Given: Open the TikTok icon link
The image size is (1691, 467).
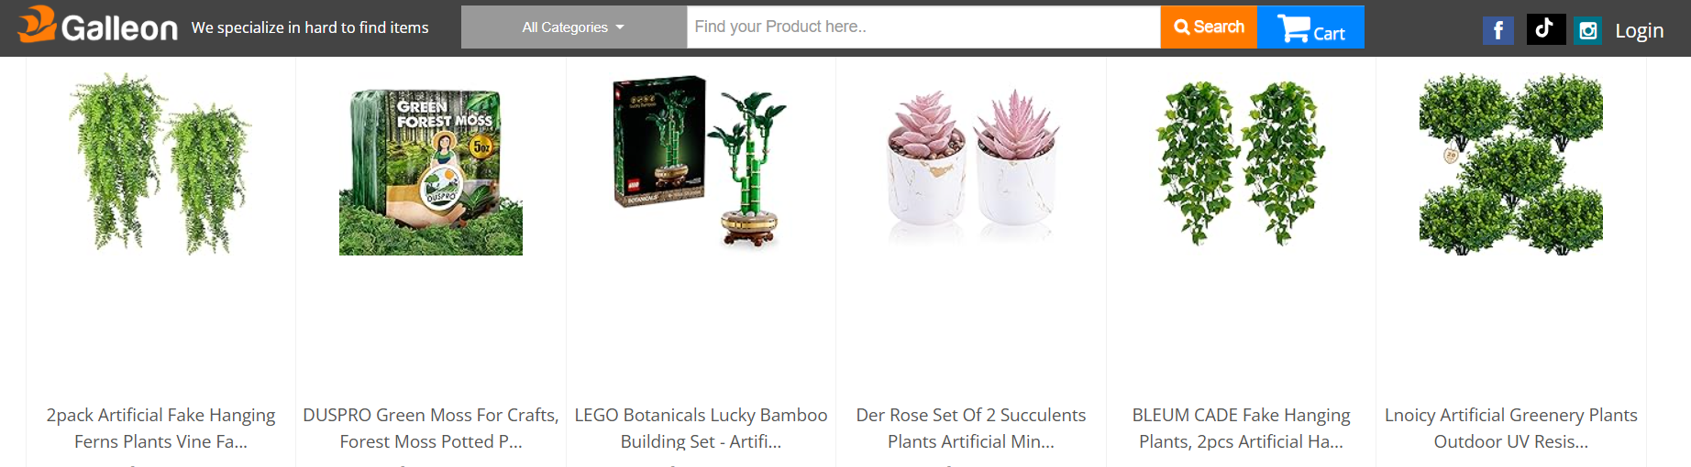Looking at the screenshot, I should tap(1545, 29).
